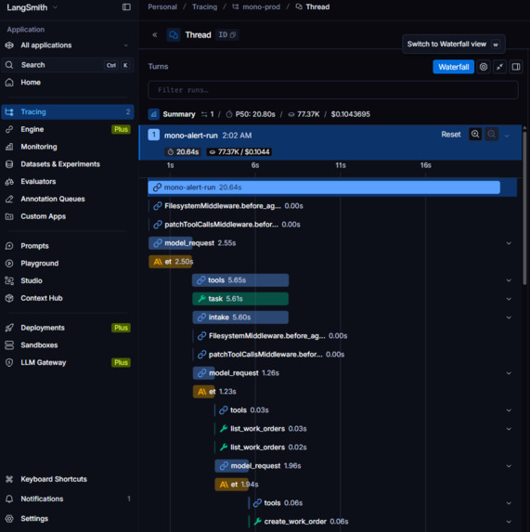
Task: Expand the tools 0.03s row chevron
Action: coord(509,410)
